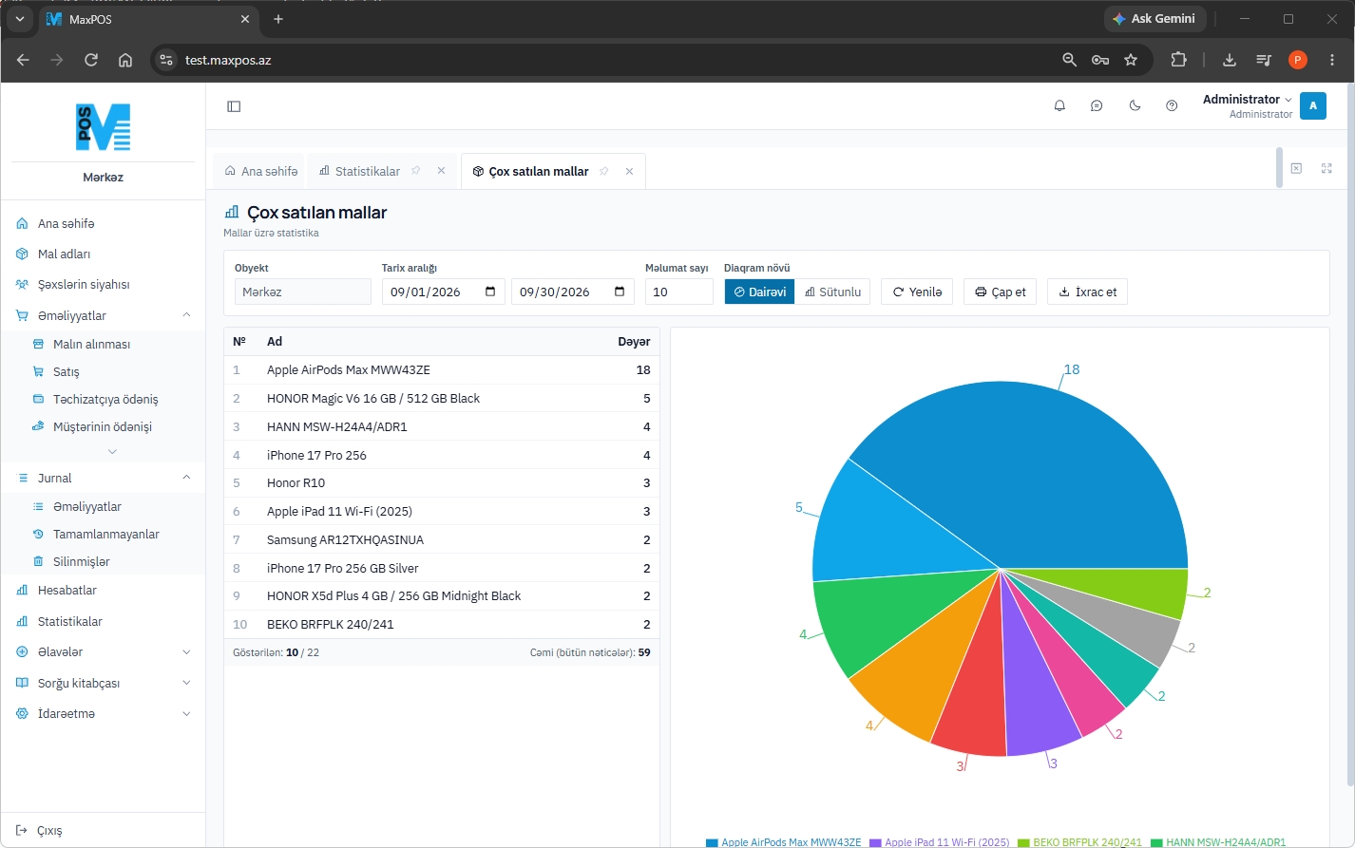
Task: Close the Çox satılan mallar tab
Action: pos(629,171)
